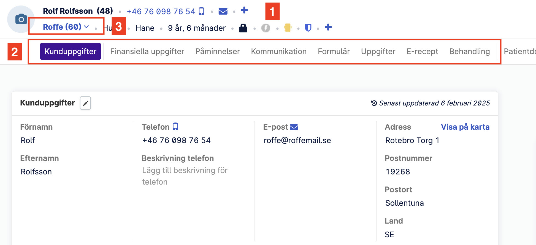Click the Lägg till beskrivning för telefon field

tap(185, 176)
